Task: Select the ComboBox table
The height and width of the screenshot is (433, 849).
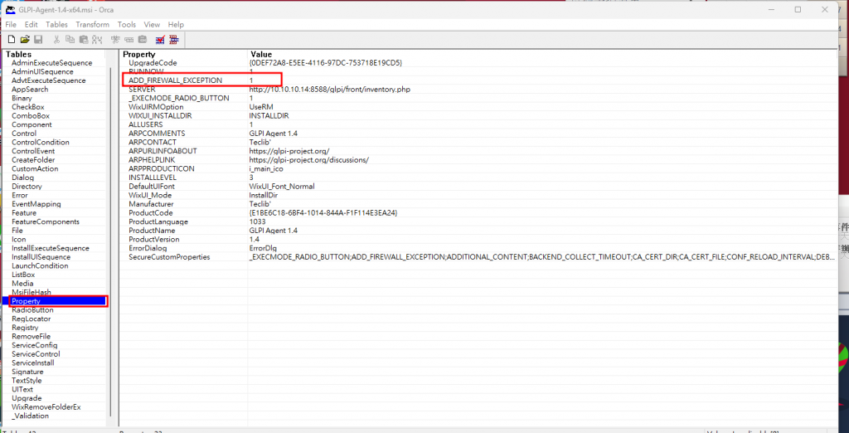Action: 31,116
